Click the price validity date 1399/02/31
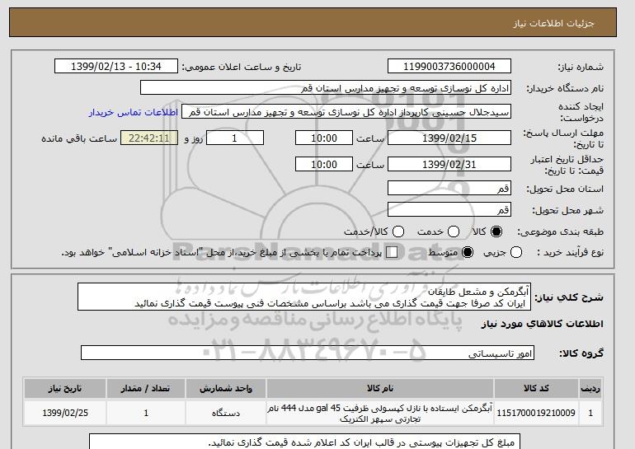 449,164
